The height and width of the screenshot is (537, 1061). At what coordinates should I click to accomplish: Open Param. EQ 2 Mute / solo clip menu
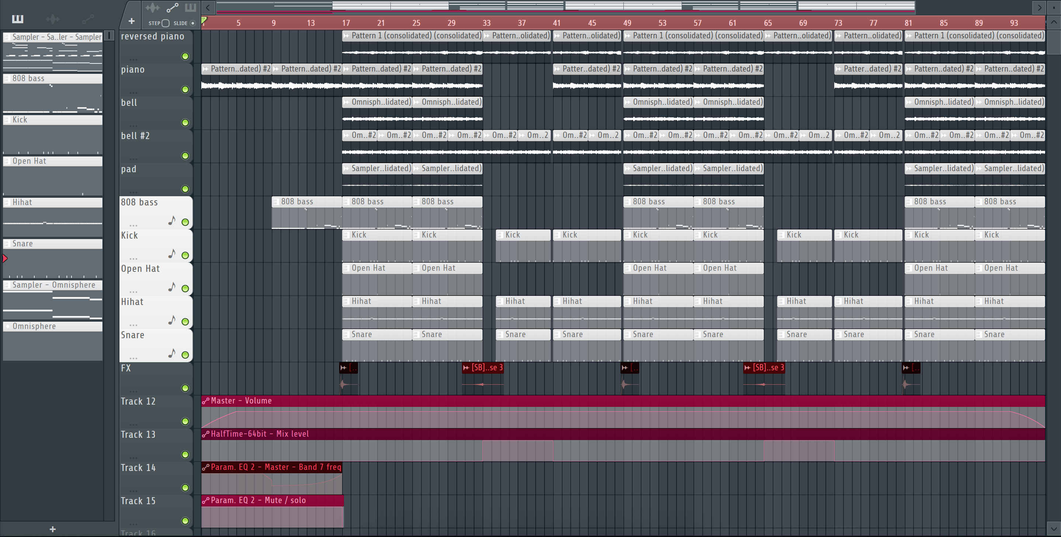(x=206, y=500)
